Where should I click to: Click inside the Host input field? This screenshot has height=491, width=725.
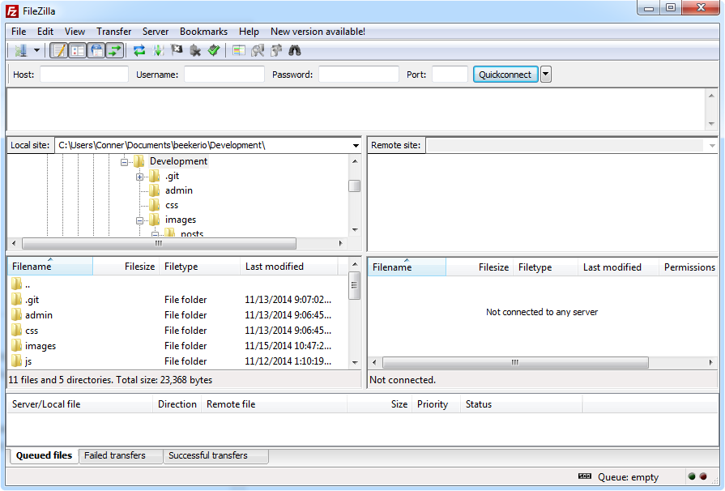pos(83,74)
